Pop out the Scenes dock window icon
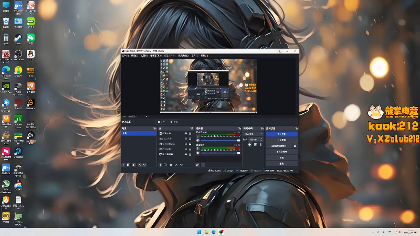Viewport: 420px width, 236px height. [154, 128]
